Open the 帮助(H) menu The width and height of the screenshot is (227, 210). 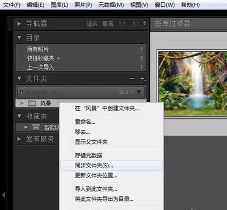tap(190, 5)
